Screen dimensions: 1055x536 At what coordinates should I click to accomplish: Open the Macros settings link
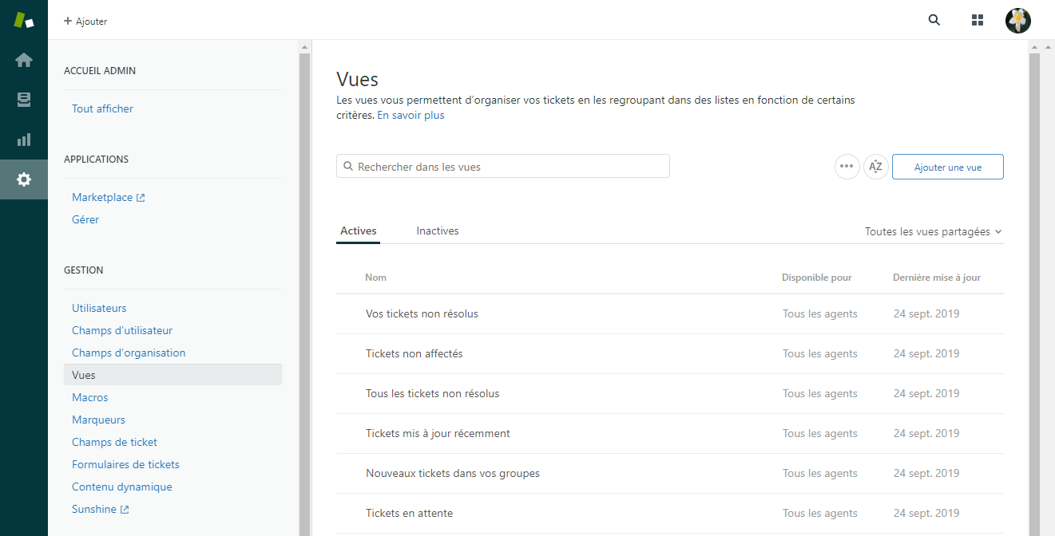click(x=89, y=397)
